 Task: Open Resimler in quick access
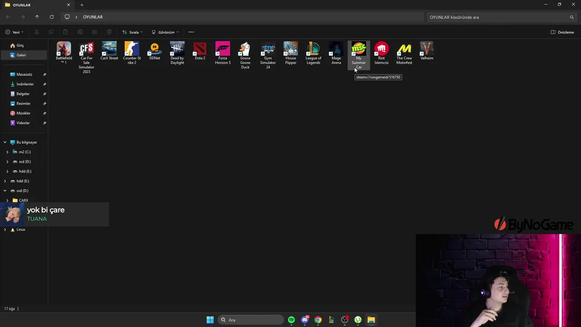pyautogui.click(x=25, y=104)
